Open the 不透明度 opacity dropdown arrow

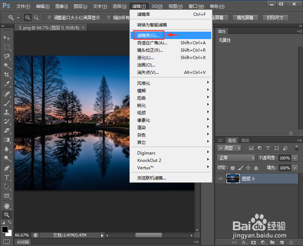click(x=295, y=158)
